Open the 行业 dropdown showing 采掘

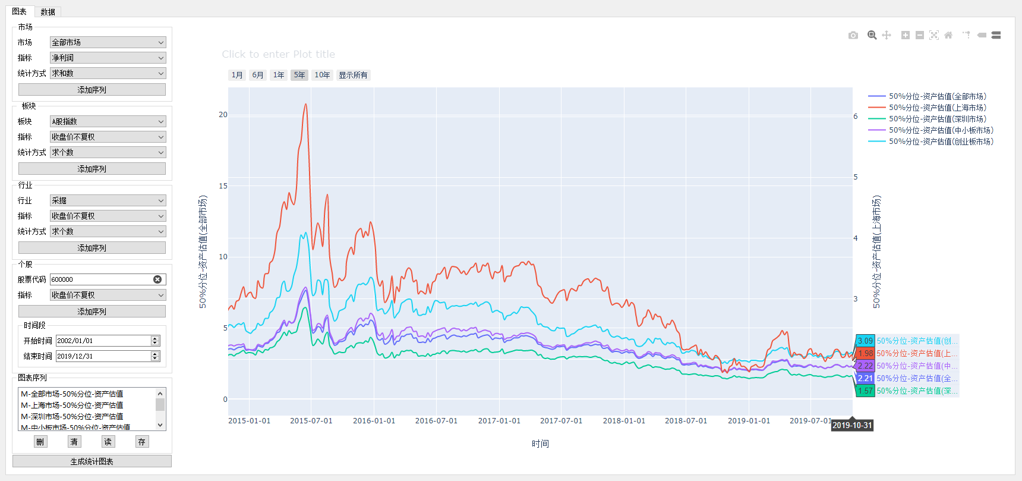pyautogui.click(x=108, y=200)
